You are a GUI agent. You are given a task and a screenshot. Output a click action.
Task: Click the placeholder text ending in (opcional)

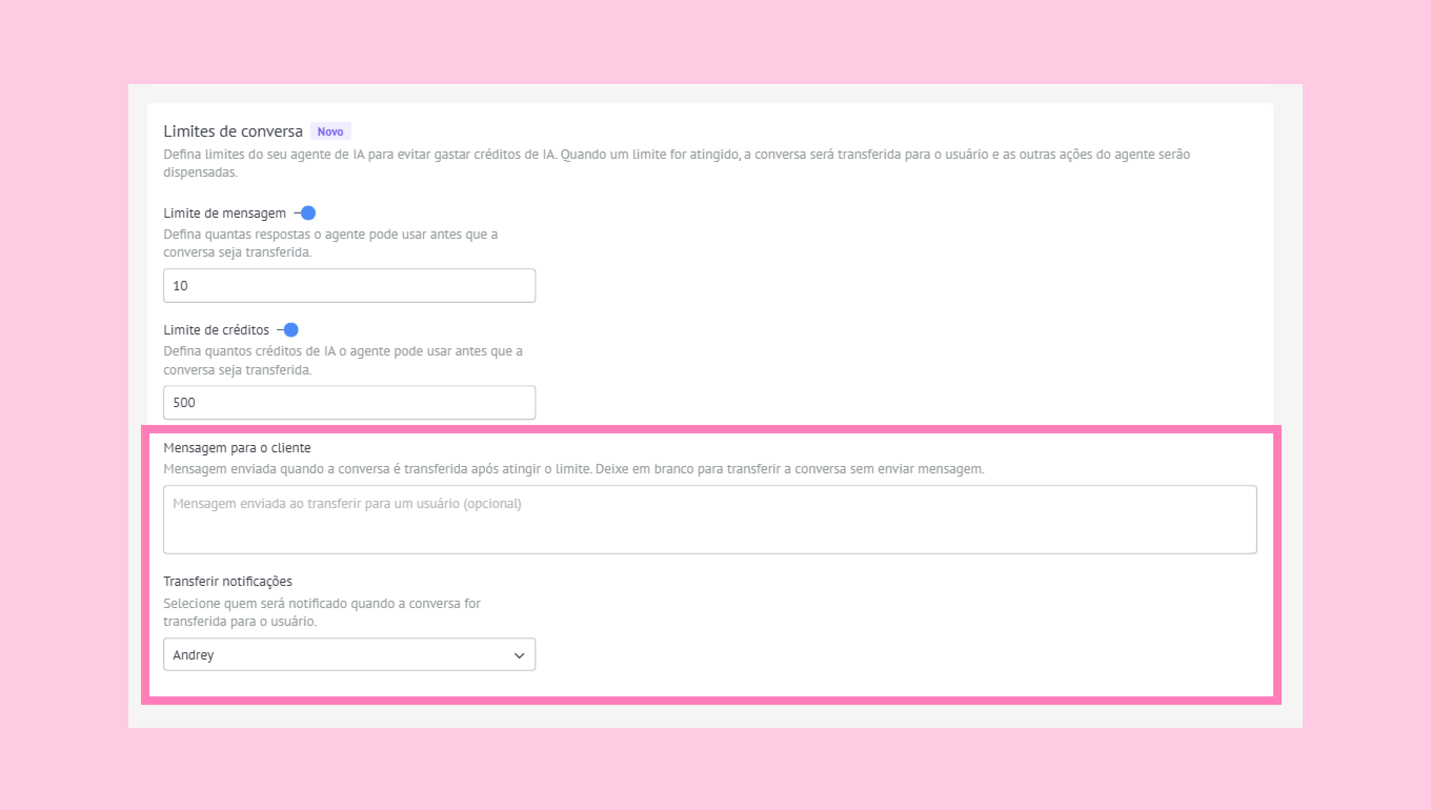click(347, 503)
